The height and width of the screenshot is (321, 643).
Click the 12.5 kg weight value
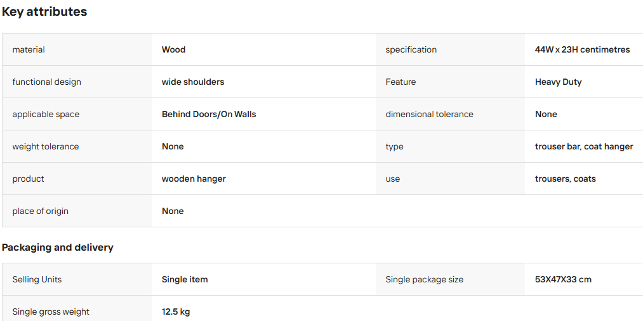click(176, 312)
